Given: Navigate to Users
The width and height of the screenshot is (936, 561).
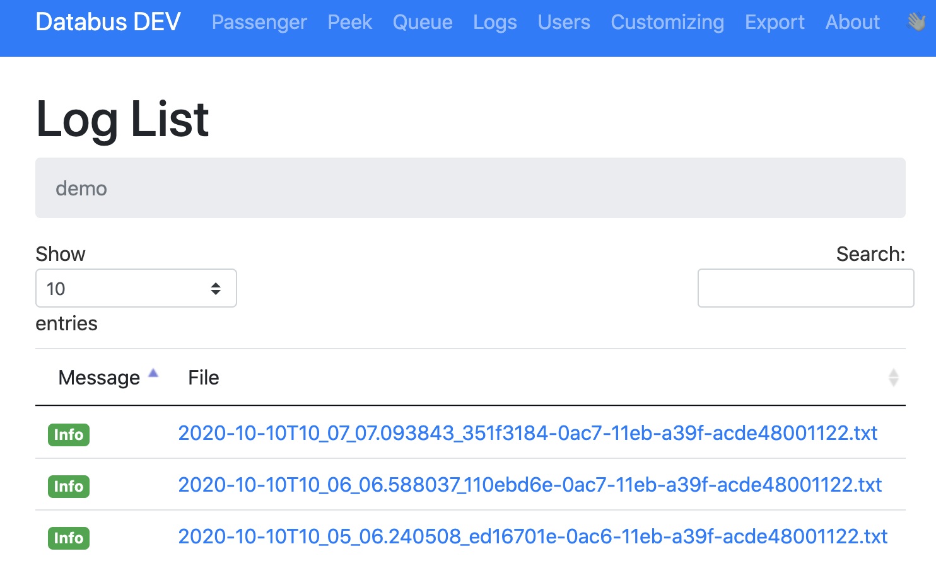Looking at the screenshot, I should [x=564, y=22].
